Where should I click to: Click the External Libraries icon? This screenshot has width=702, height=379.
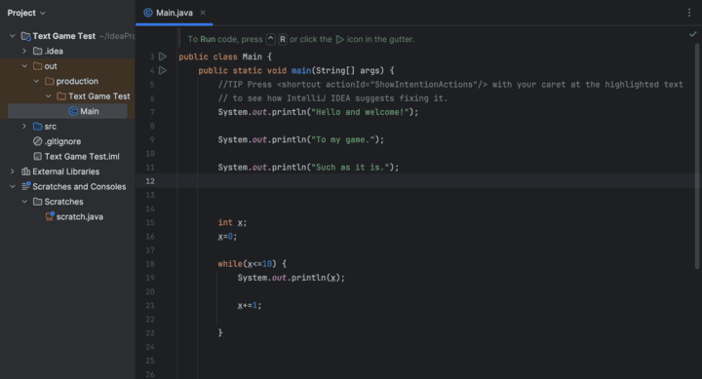(26, 171)
